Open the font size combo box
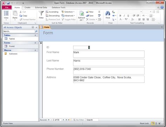 [147, 12]
